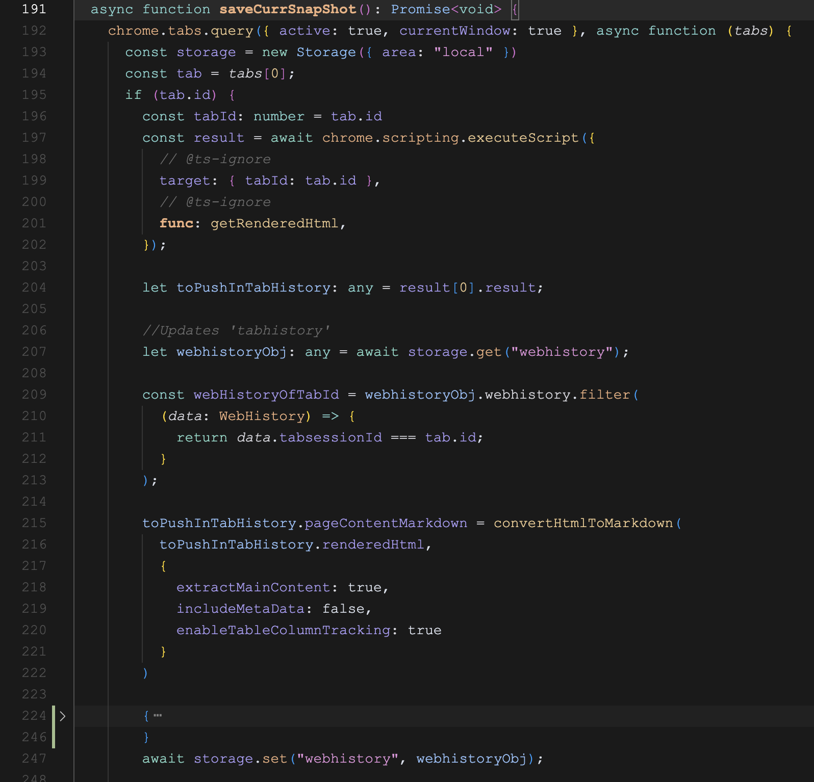Click the currentWindow property
Viewport: 814px width, 782px height.
pyautogui.click(x=455, y=31)
